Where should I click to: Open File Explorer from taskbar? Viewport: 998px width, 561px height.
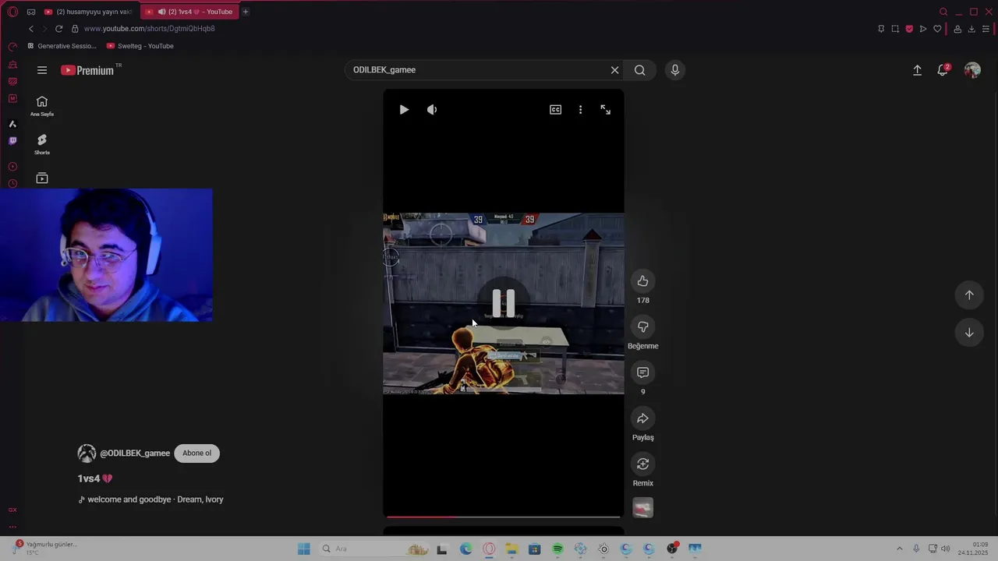coord(511,549)
